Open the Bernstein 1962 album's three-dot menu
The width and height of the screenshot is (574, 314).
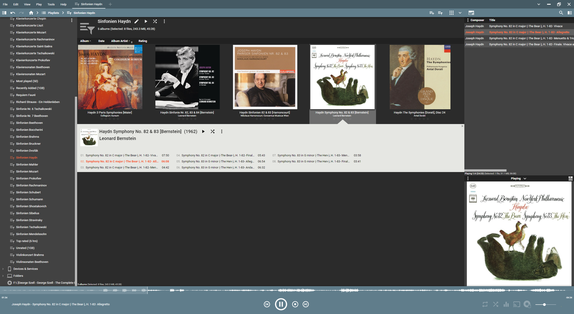tap(222, 132)
